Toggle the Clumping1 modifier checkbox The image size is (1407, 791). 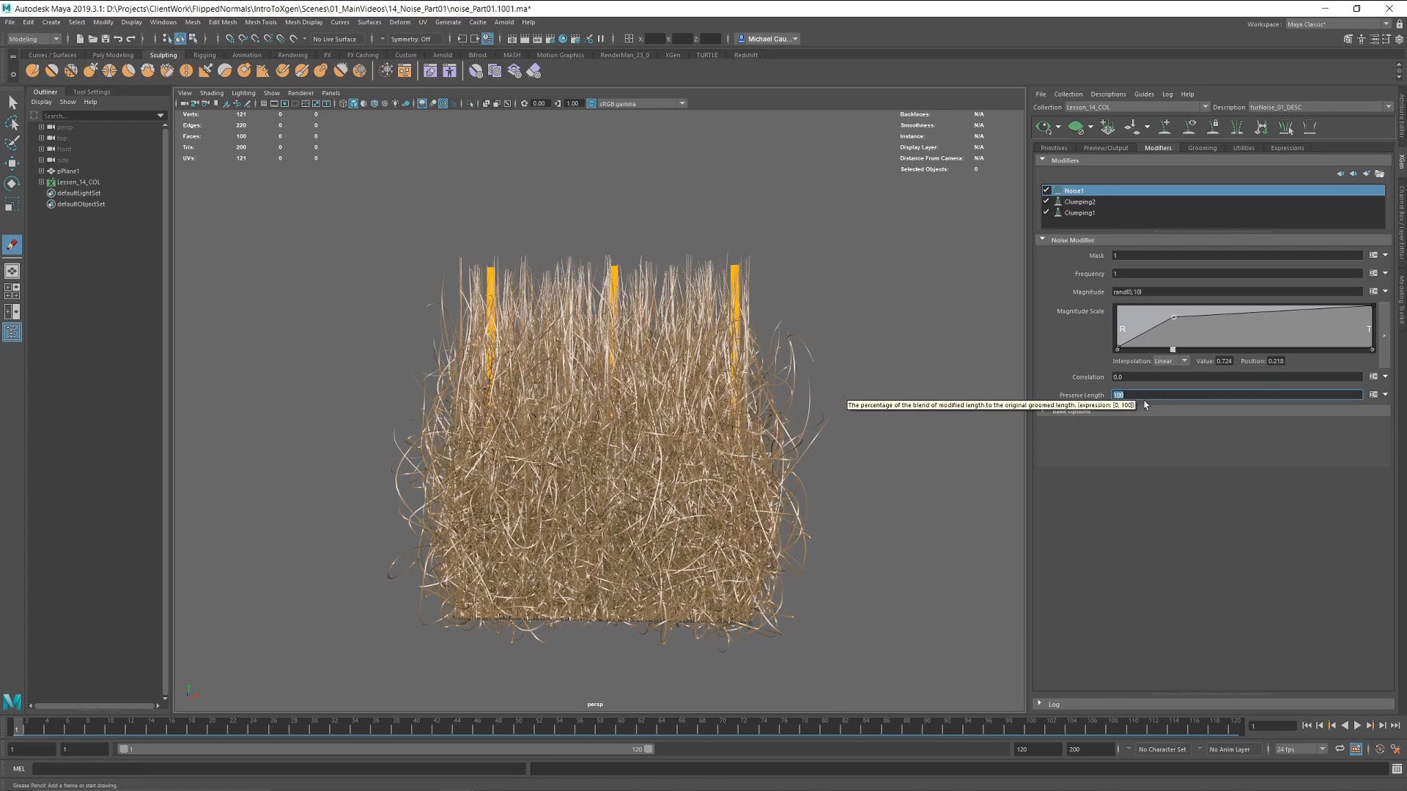point(1046,212)
